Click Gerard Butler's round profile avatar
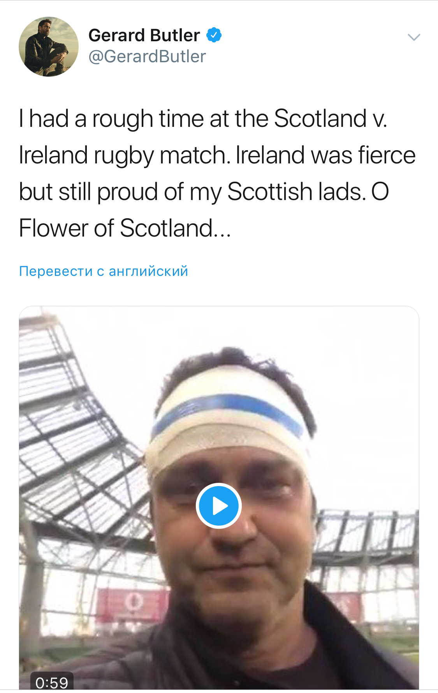The image size is (438, 693). click(49, 47)
